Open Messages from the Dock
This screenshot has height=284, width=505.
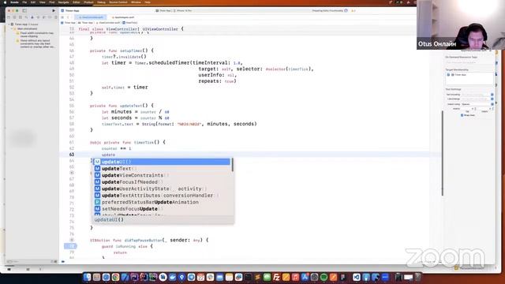[267, 277]
